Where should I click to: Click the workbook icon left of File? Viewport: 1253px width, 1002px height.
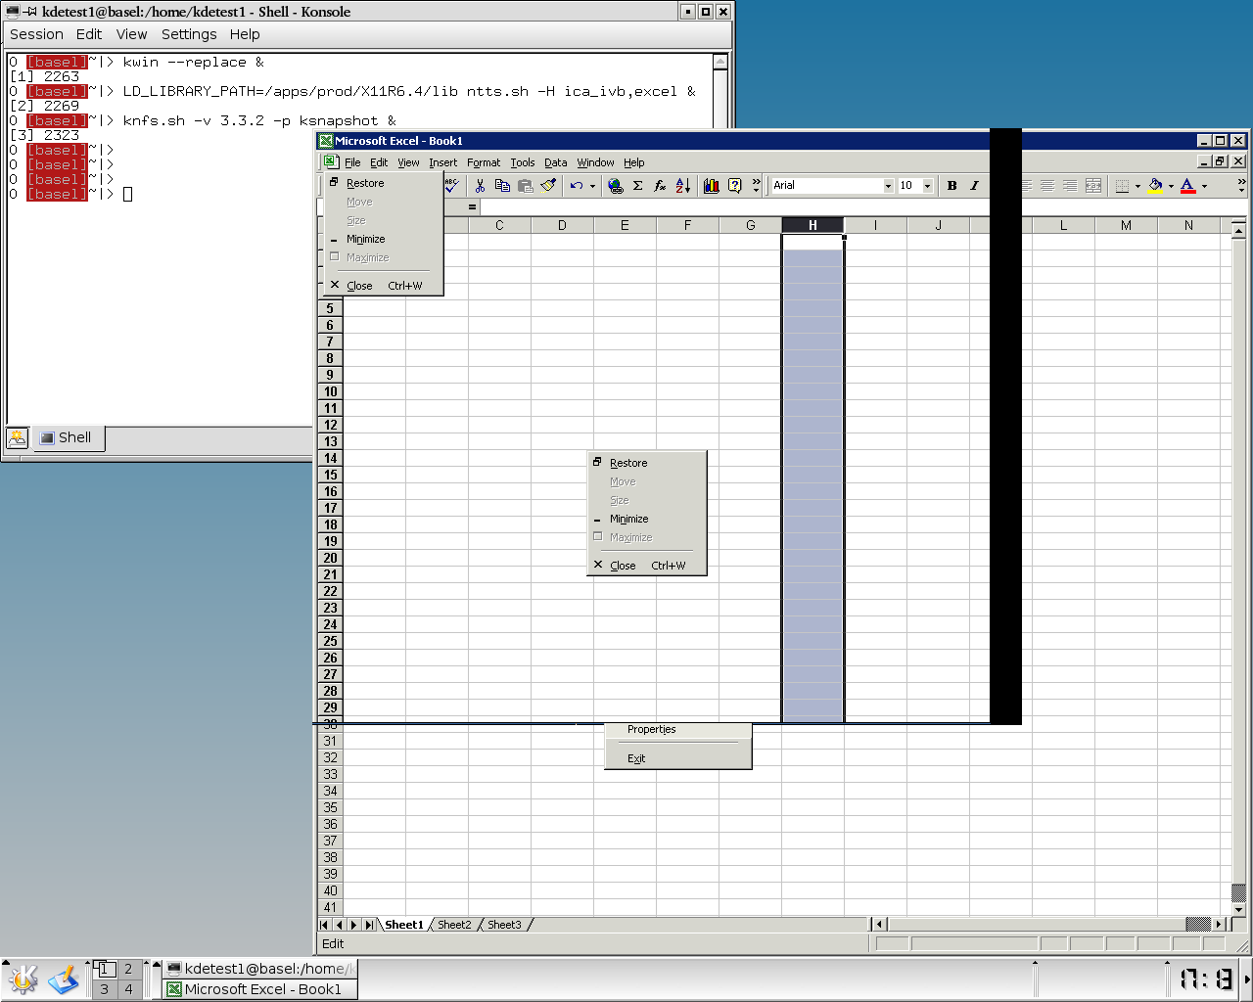tap(331, 162)
